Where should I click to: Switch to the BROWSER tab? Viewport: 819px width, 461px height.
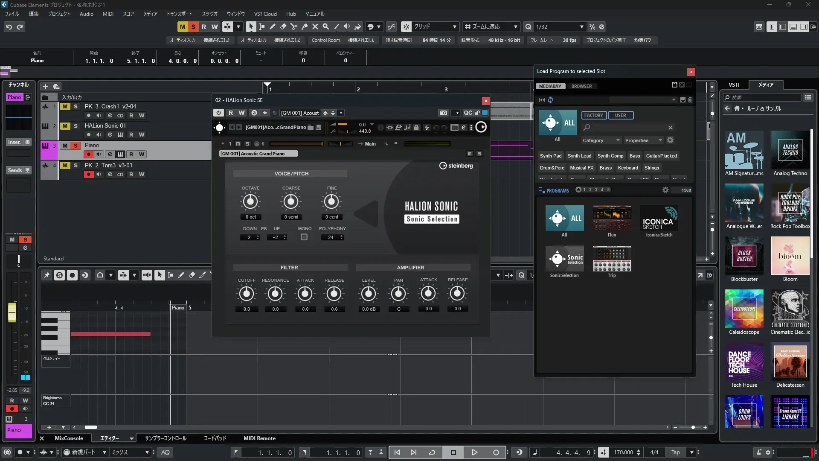pos(581,86)
